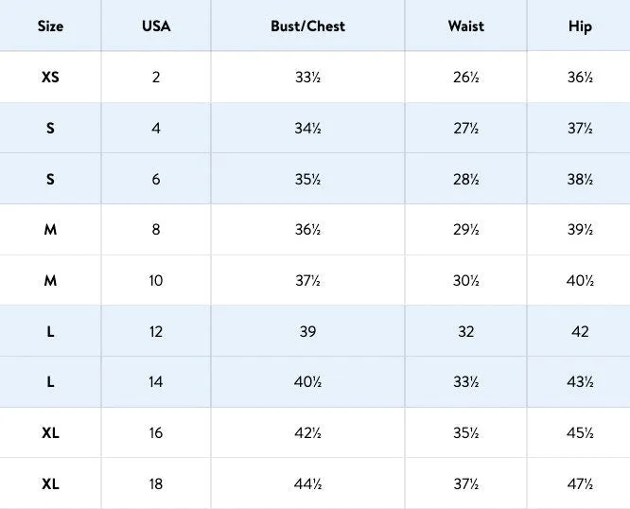Select the XS size cell
The width and height of the screenshot is (630, 509).
click(x=50, y=77)
